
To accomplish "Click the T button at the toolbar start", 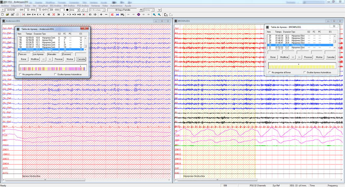I will pyautogui.click(x=3, y=10).
